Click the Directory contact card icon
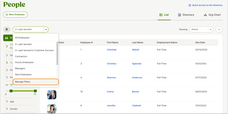This screenshot has width=228, height=114. [x=179, y=15]
